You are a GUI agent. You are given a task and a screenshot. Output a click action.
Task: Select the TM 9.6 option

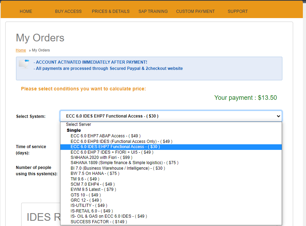171,179
